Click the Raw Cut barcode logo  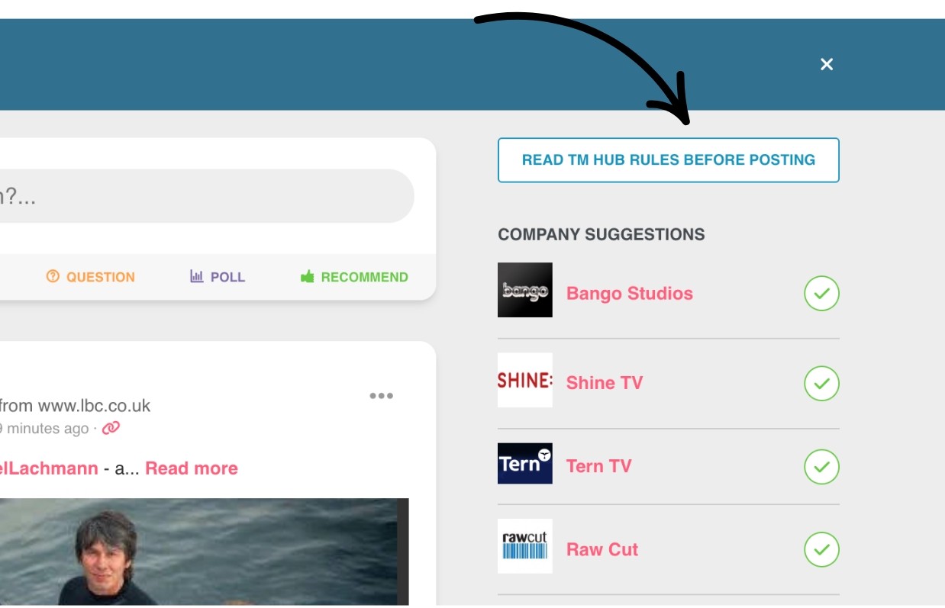(524, 546)
